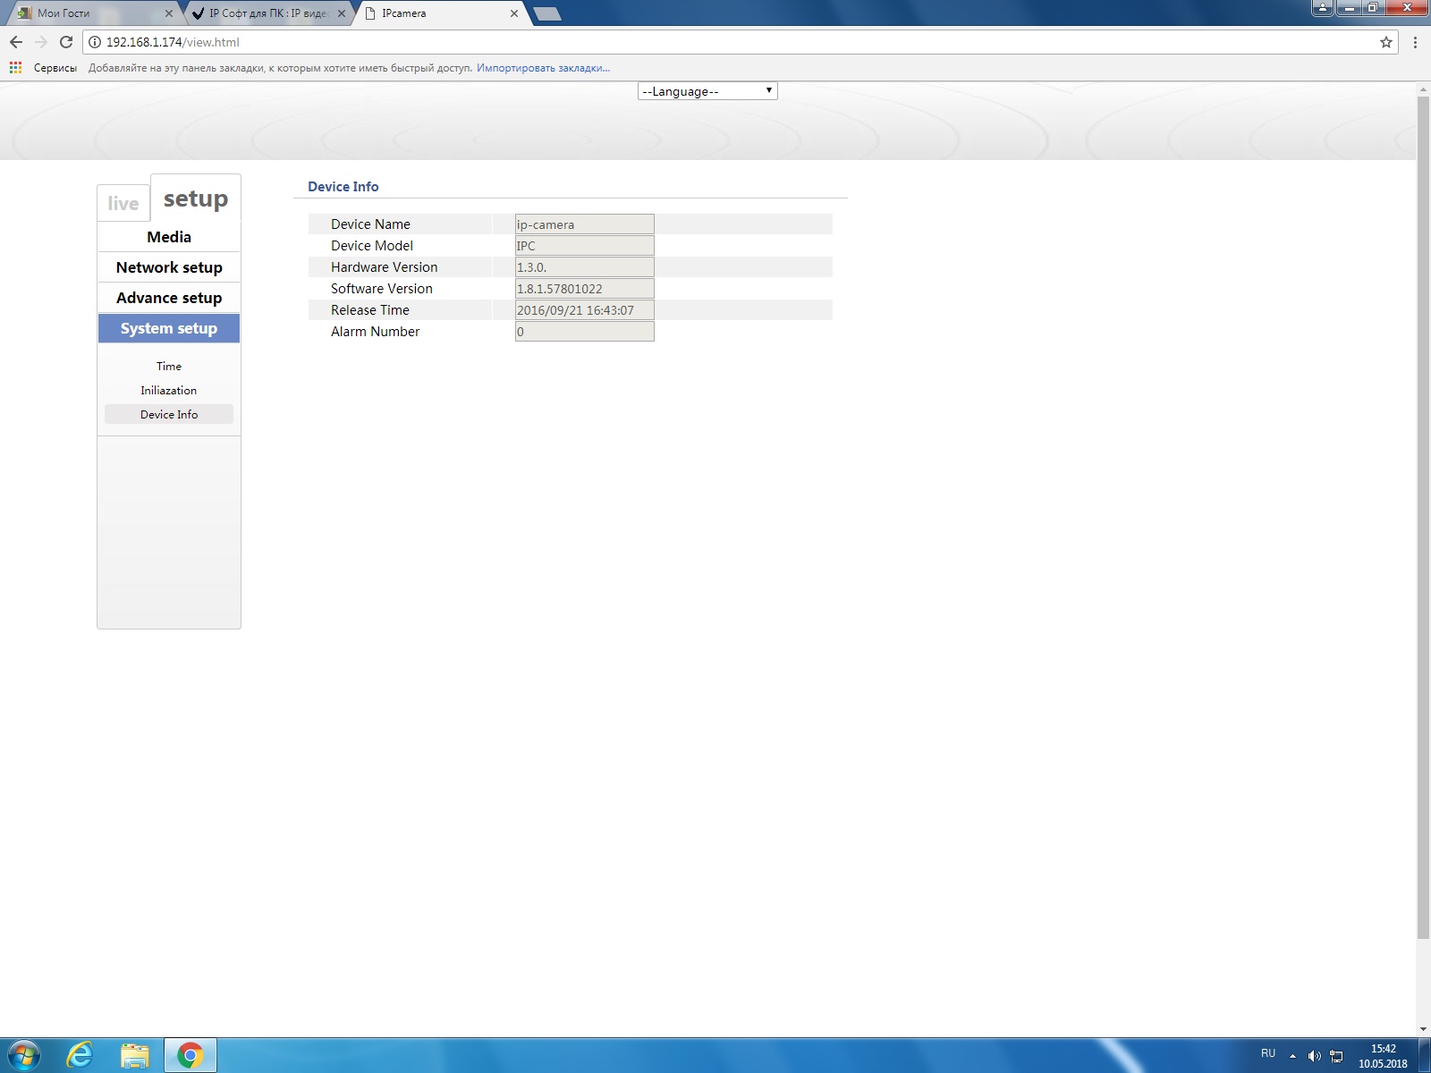Screen dimensions: 1431x1073
Task: Open the Advance setup section
Action: pyautogui.click(x=169, y=298)
